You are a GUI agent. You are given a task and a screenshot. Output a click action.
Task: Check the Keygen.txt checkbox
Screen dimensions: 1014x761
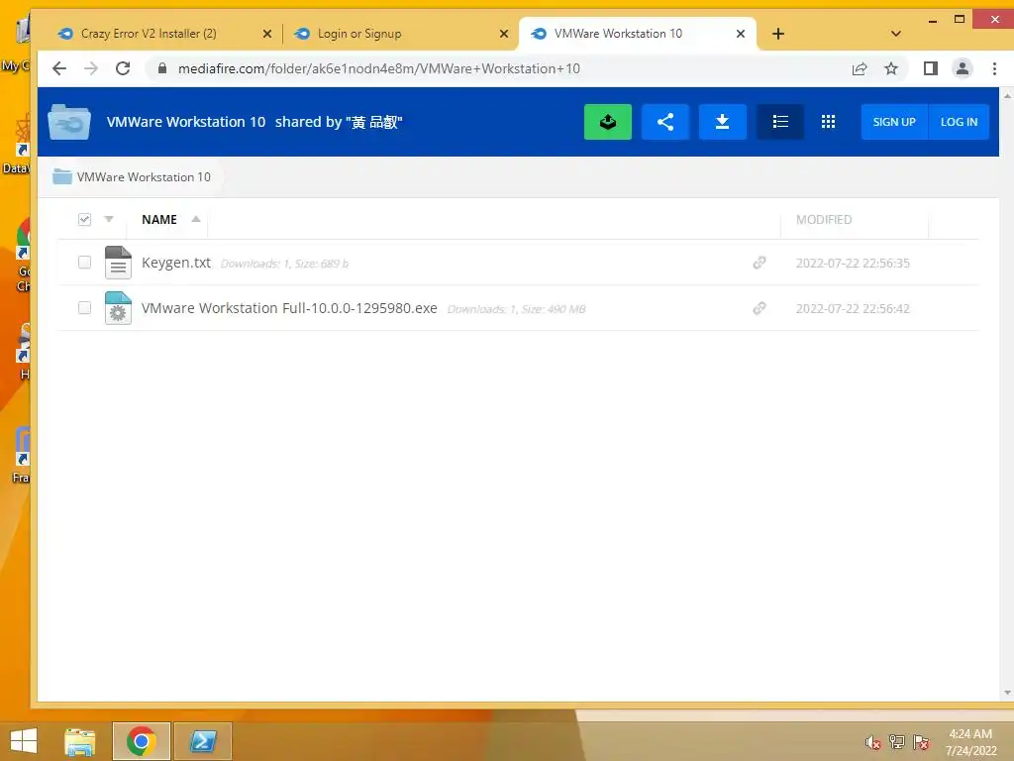point(84,262)
